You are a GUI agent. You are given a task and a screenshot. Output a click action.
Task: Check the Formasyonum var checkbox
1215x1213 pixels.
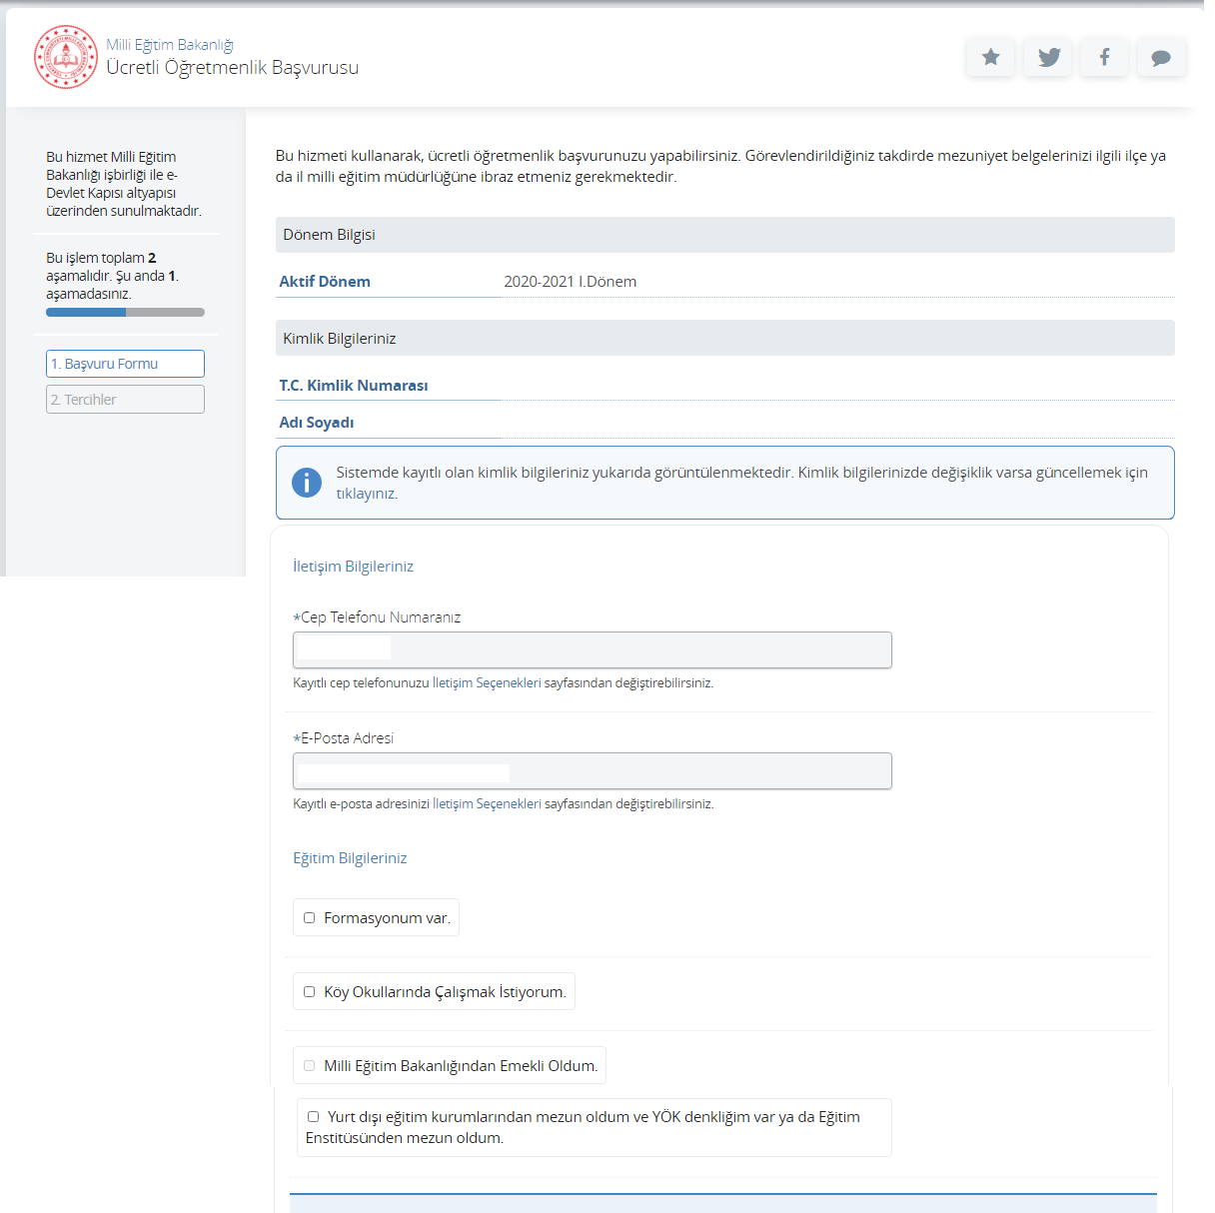[x=310, y=918]
